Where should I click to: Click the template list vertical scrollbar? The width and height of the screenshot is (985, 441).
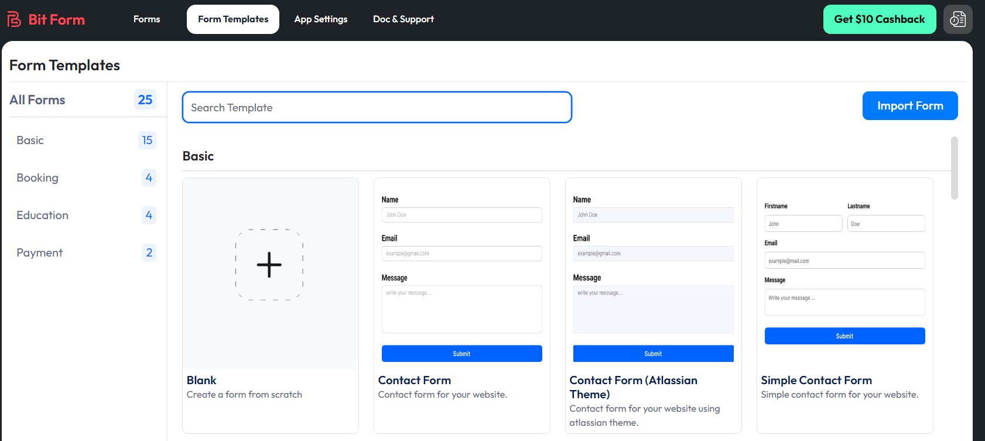[x=954, y=168]
